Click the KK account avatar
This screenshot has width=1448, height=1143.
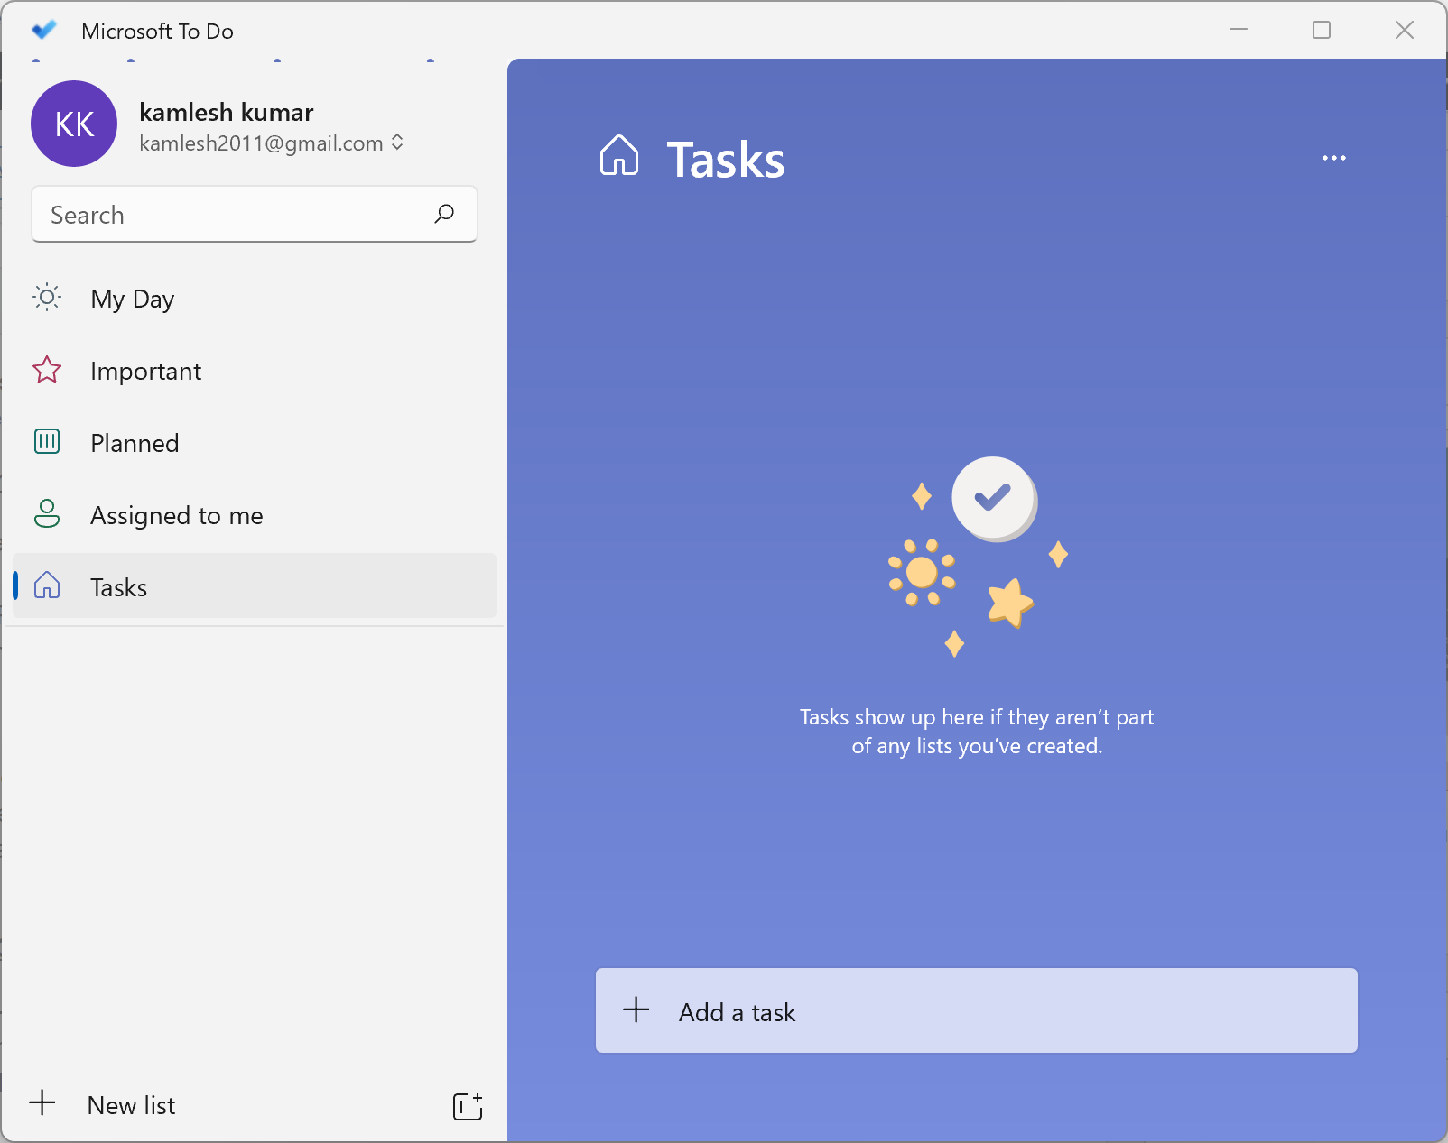click(x=74, y=124)
